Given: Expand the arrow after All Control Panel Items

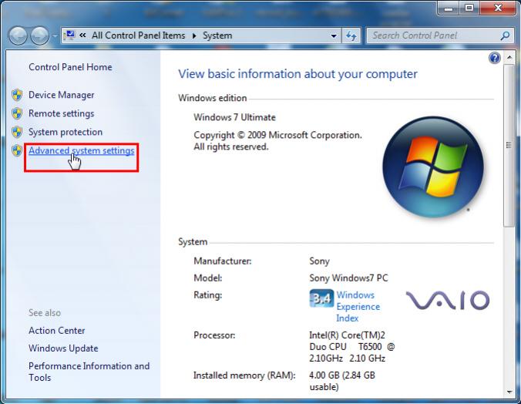Looking at the screenshot, I should 194,35.
